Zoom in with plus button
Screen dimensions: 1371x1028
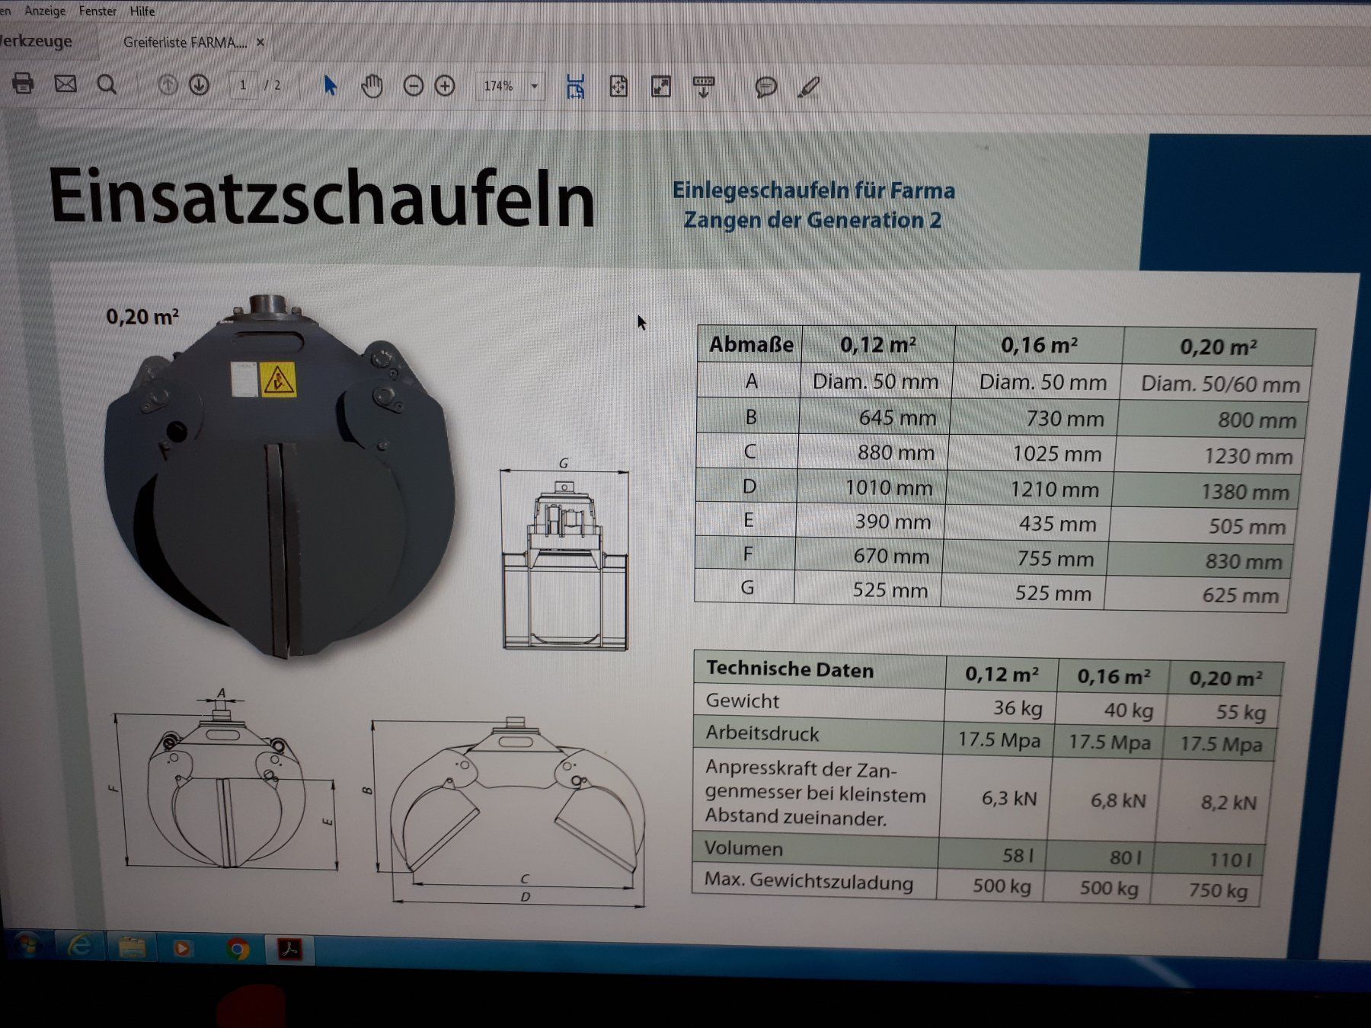tap(445, 86)
